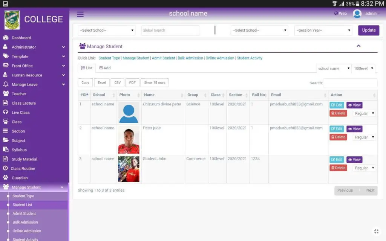Viewport: 386px width, 241px height.
Task: Click the Dashboard icon in sidebar
Action: [x=7, y=38]
